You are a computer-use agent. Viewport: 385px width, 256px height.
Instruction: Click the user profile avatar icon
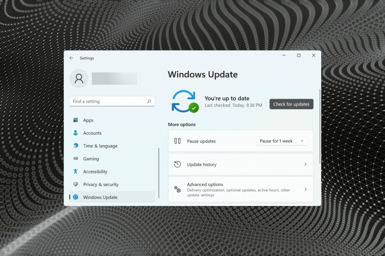(x=79, y=79)
